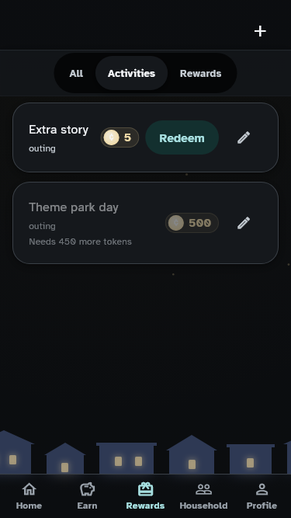The width and height of the screenshot is (291, 518).
Task: Edit the Extra story reward pencil icon
Action: [244, 137]
